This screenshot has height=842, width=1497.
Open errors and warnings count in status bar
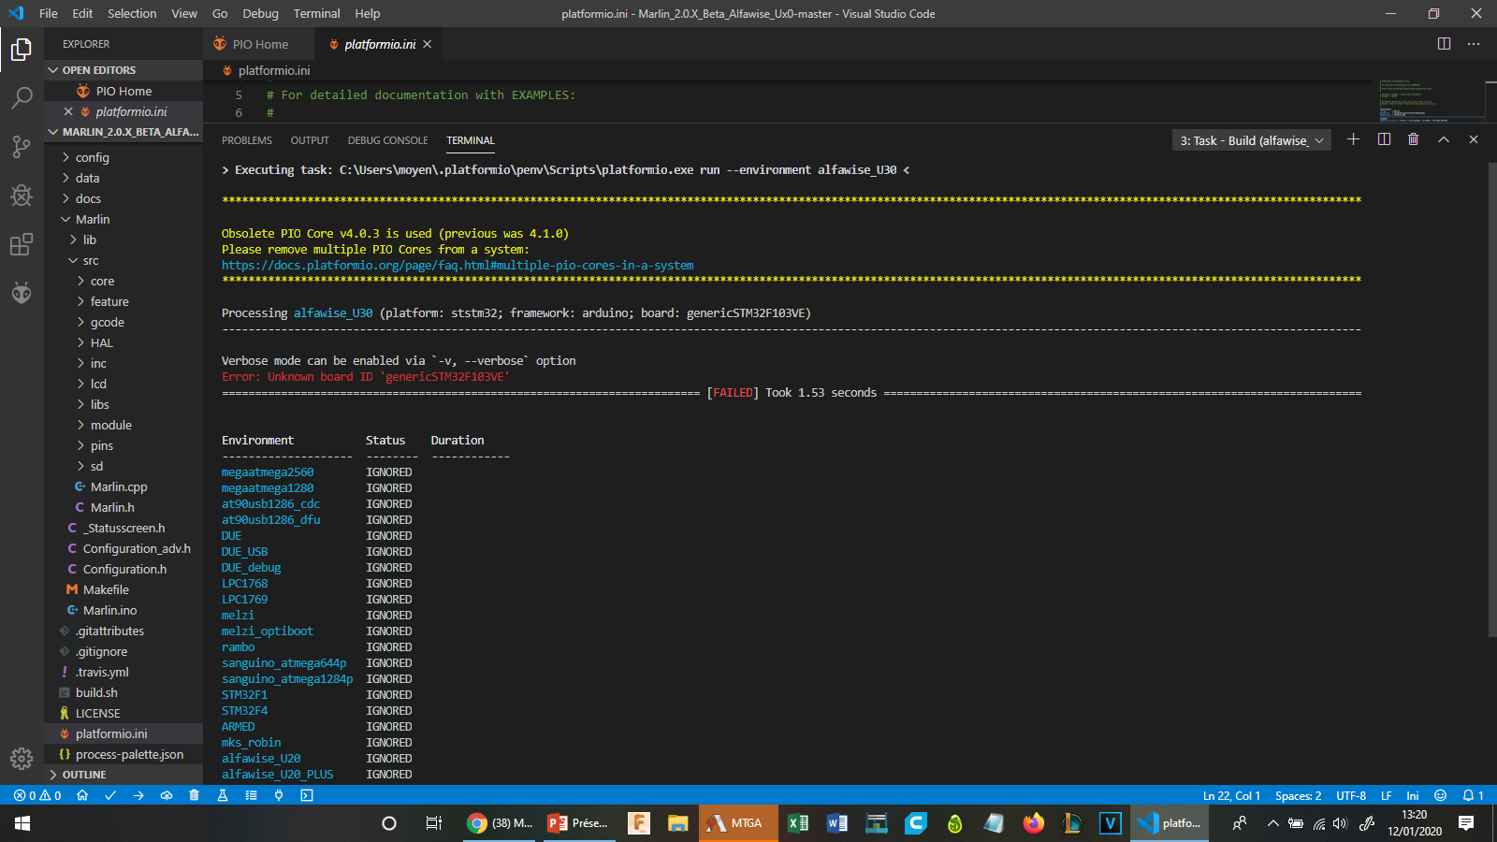click(37, 795)
